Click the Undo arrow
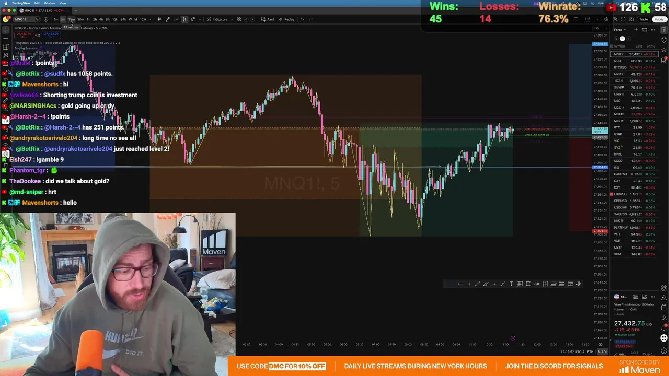 302,19
